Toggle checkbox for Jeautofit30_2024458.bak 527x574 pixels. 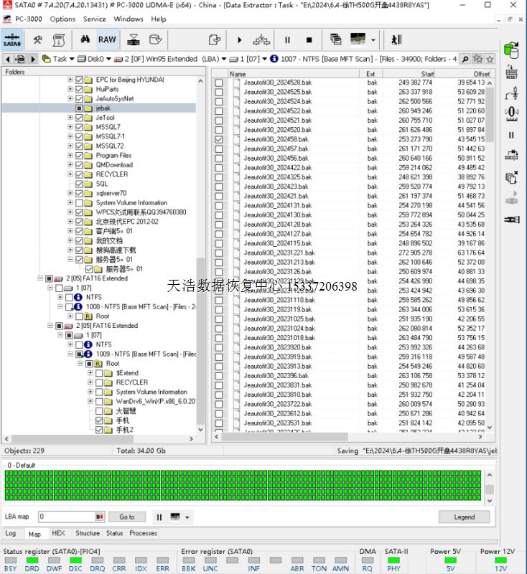[x=219, y=139]
